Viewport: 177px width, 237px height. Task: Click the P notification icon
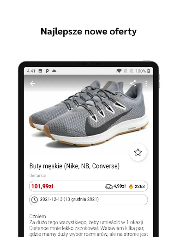pos(47,71)
